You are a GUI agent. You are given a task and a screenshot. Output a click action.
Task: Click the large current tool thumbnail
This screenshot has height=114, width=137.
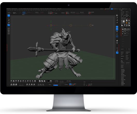tap(123, 22)
